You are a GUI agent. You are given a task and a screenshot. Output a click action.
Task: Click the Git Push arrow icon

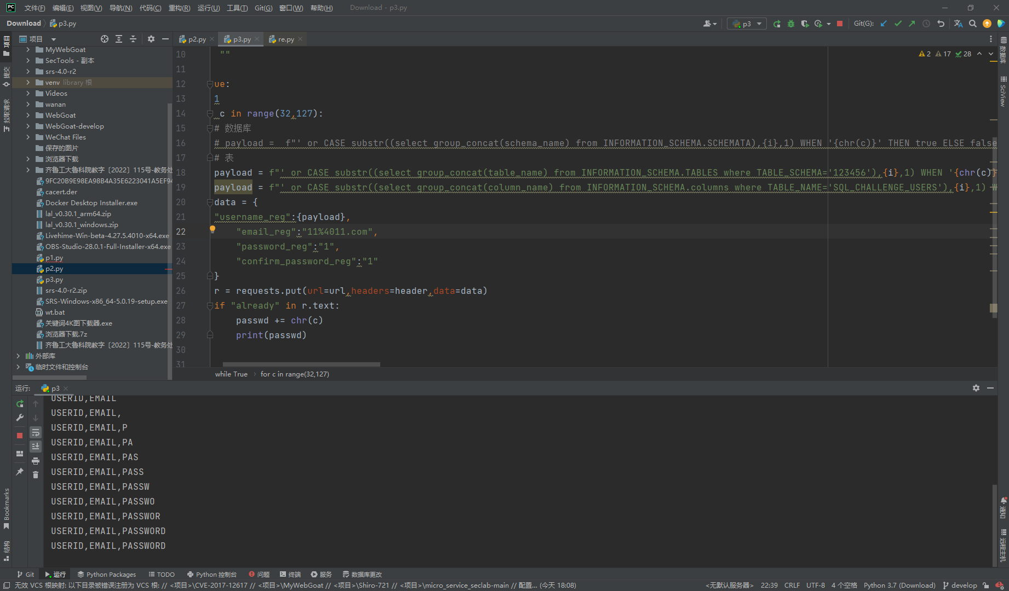click(x=911, y=24)
